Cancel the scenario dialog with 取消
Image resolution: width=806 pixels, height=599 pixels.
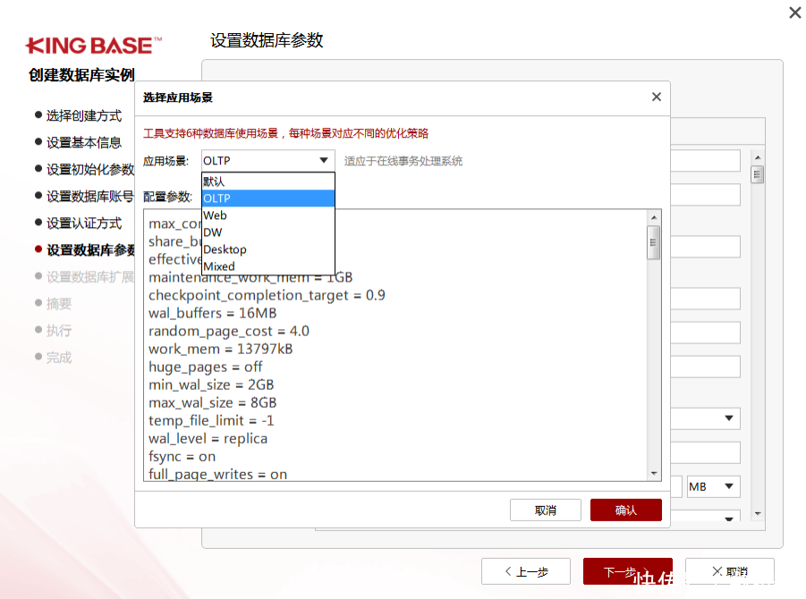point(545,510)
